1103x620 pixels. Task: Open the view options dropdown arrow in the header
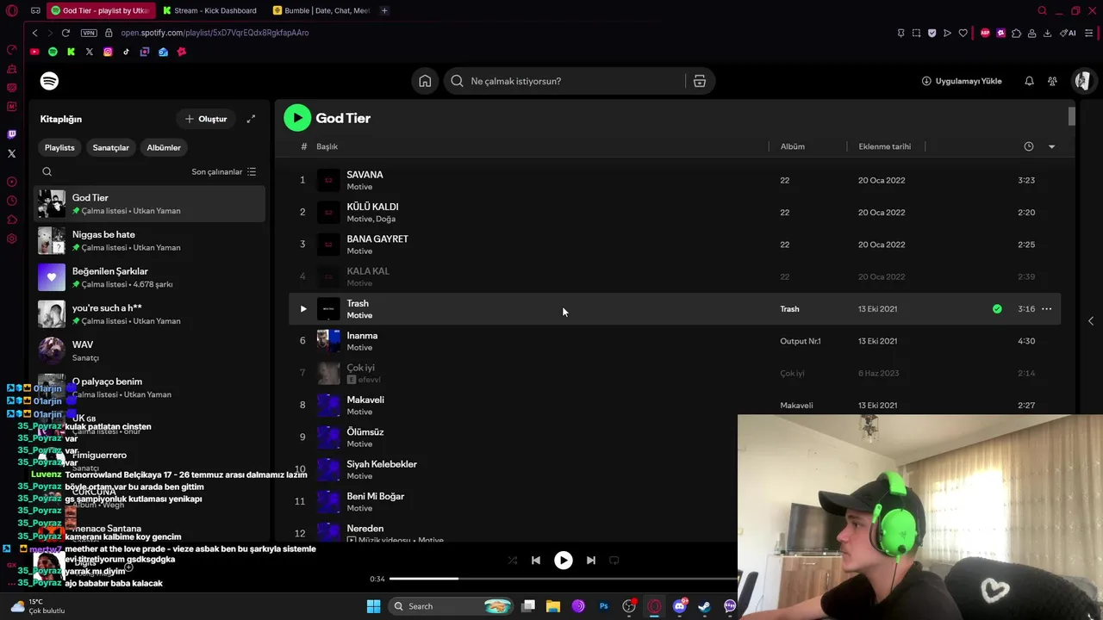point(1051,146)
